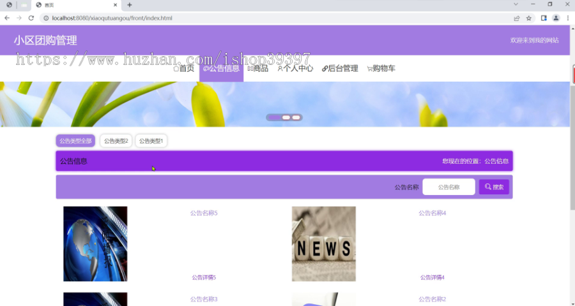Open 购物车 in the navigation menu
The height and width of the screenshot is (306, 575).
[x=381, y=68]
